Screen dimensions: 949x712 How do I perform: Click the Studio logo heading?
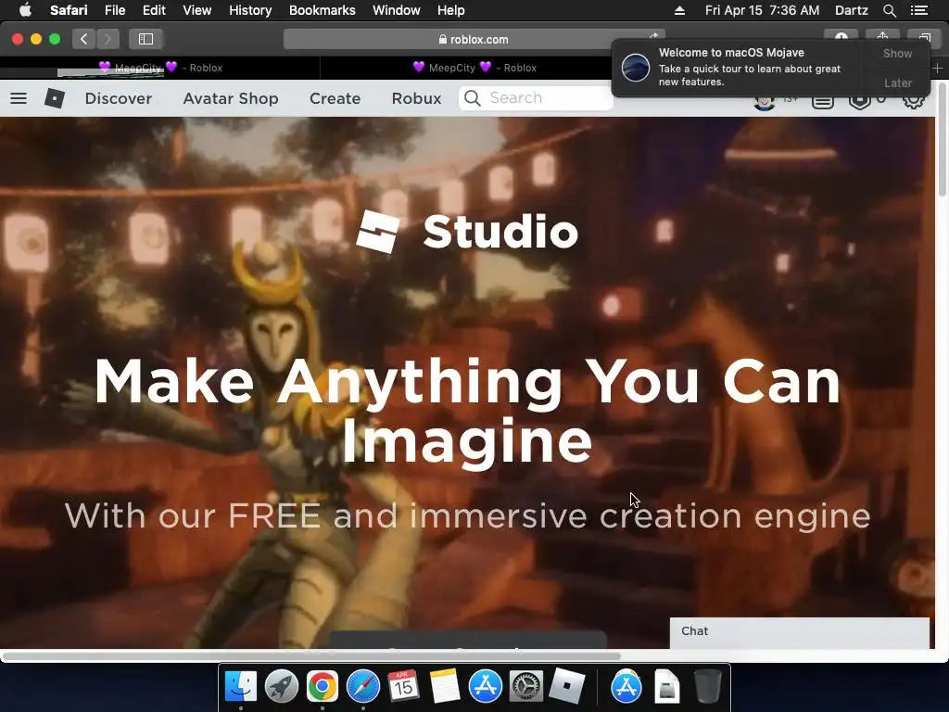point(468,232)
